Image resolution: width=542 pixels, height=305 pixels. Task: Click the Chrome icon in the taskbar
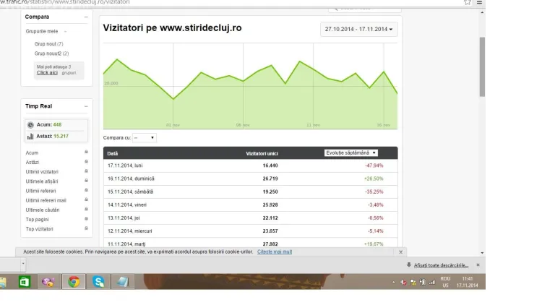click(x=74, y=282)
